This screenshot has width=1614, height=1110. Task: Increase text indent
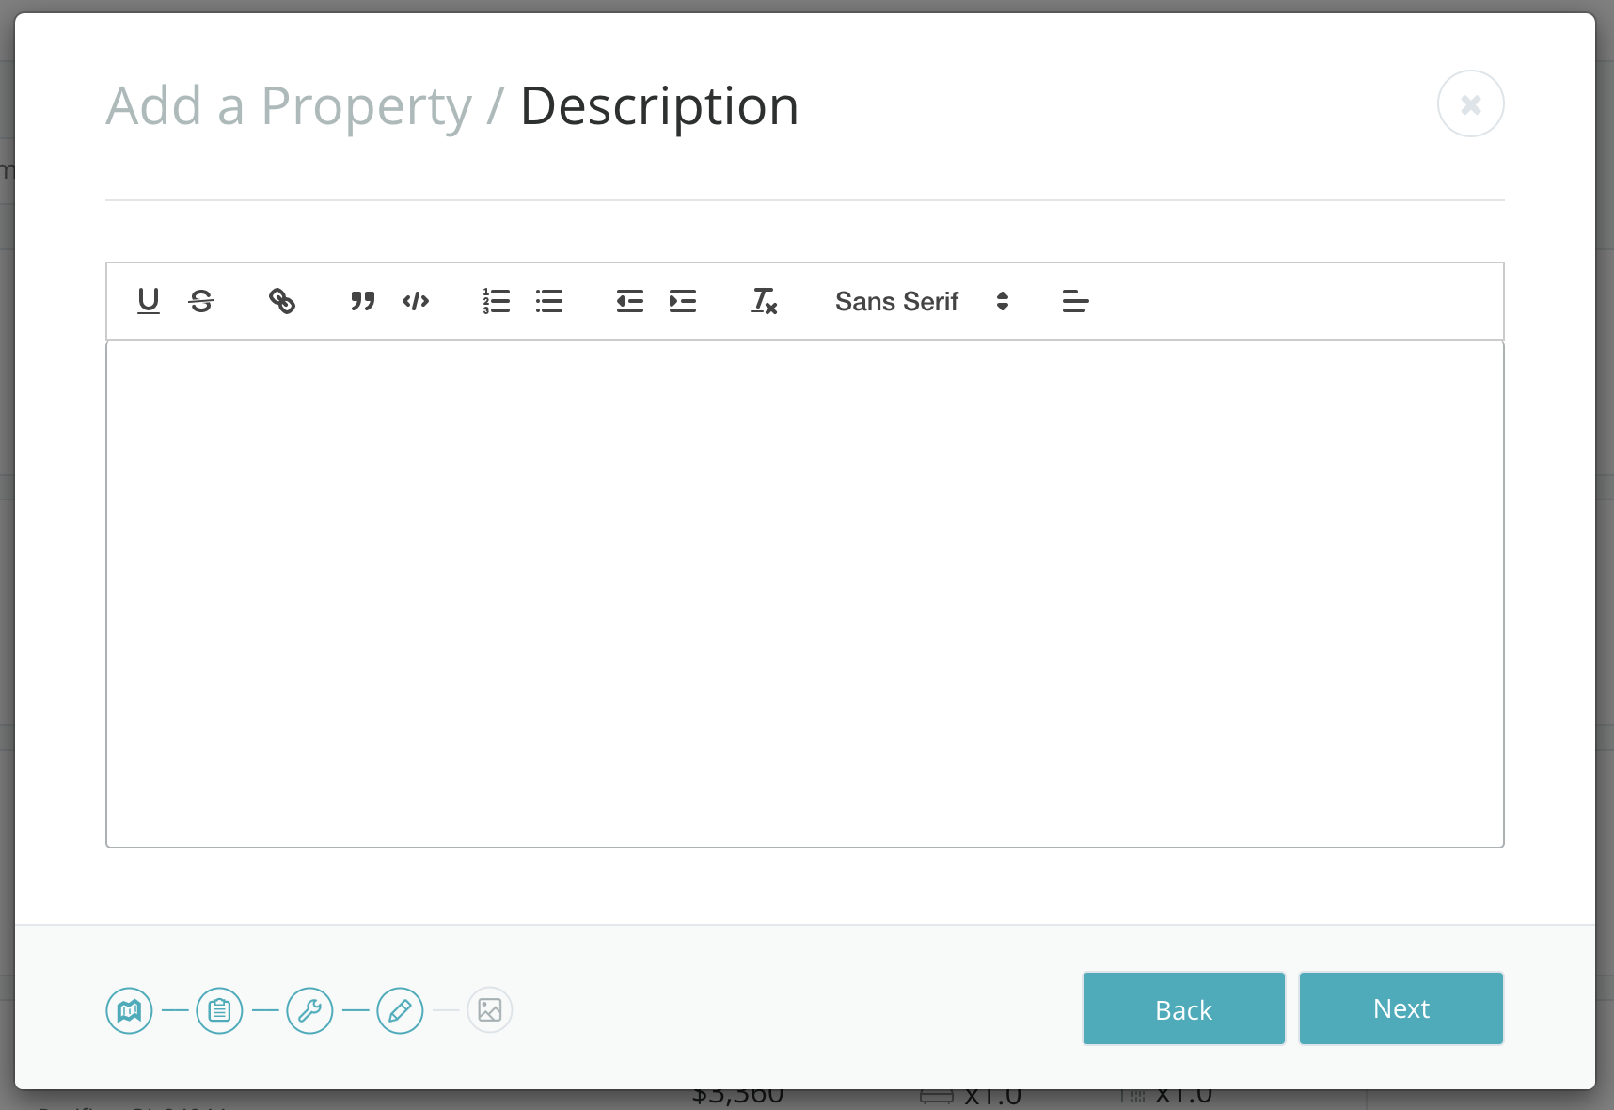[683, 301]
